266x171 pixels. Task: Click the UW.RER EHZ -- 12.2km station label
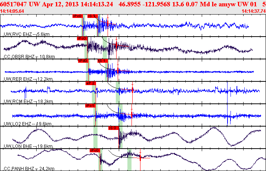(x=28, y=79)
